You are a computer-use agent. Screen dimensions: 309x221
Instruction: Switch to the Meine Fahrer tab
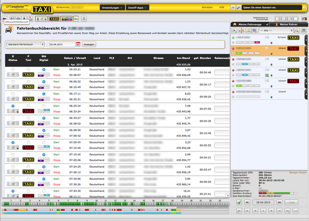(x=289, y=24)
